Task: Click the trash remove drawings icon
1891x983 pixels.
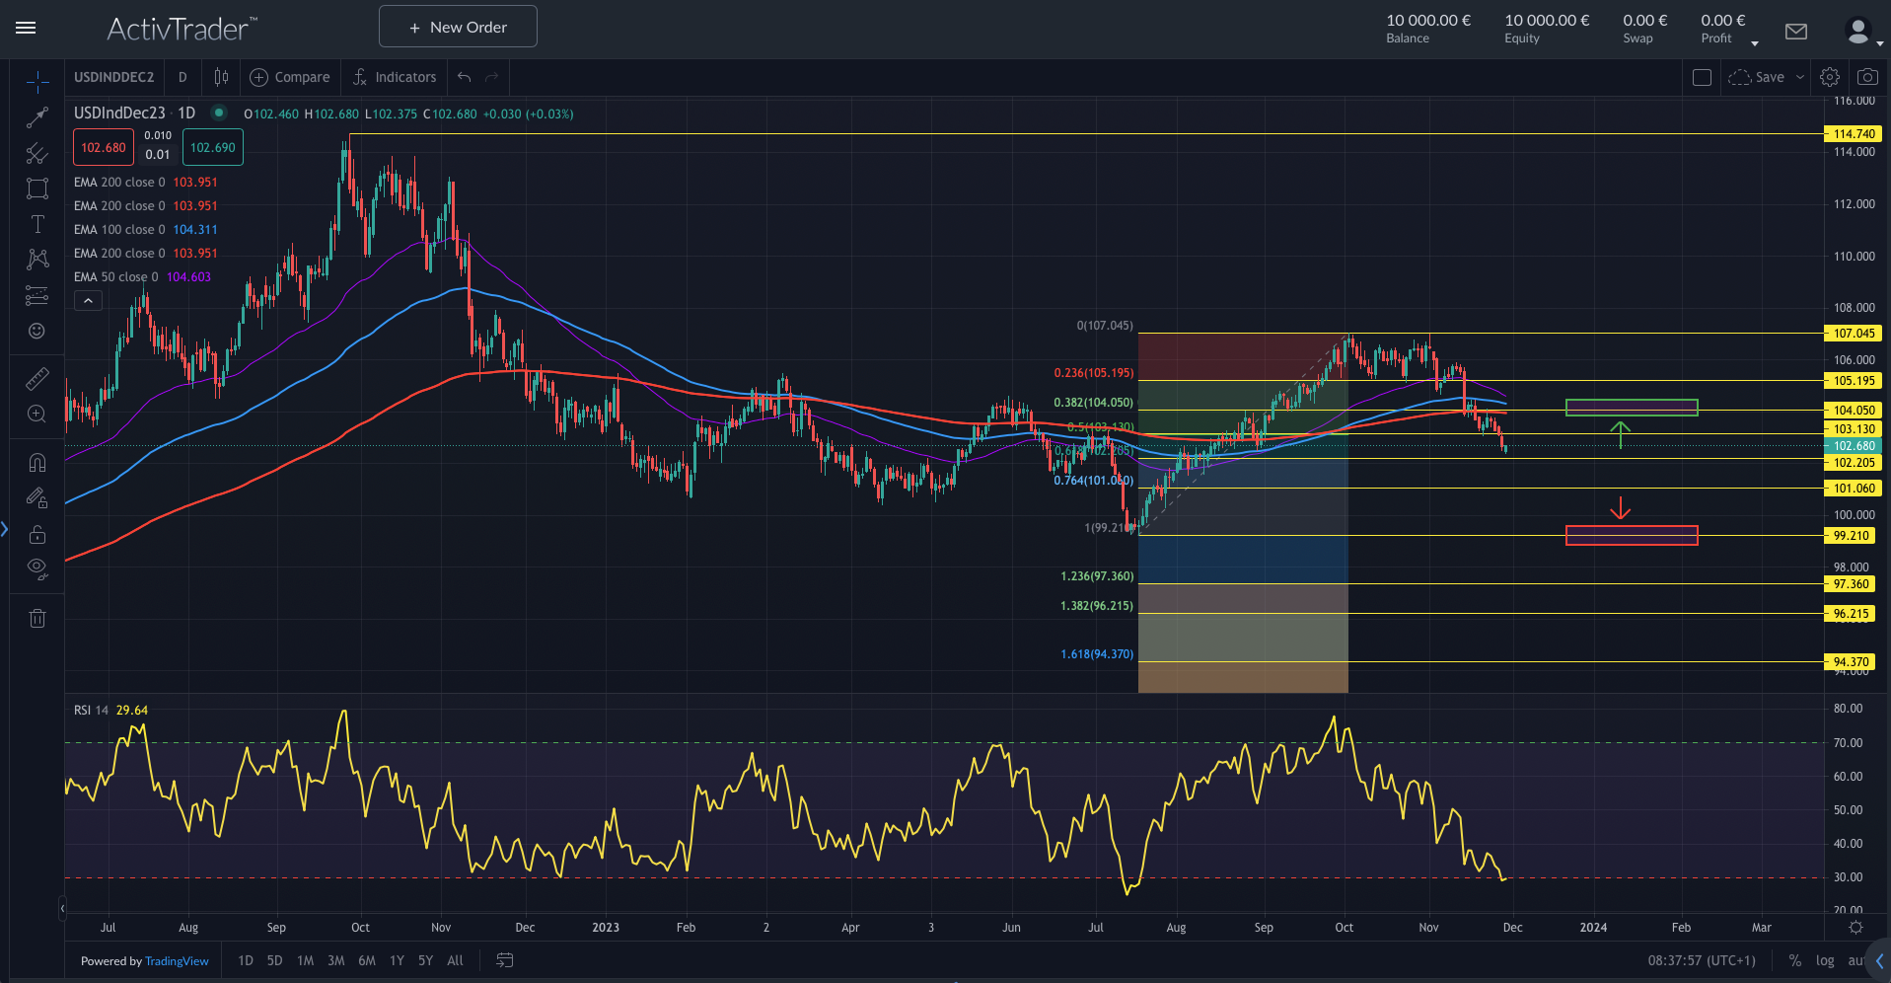Action: (37, 619)
